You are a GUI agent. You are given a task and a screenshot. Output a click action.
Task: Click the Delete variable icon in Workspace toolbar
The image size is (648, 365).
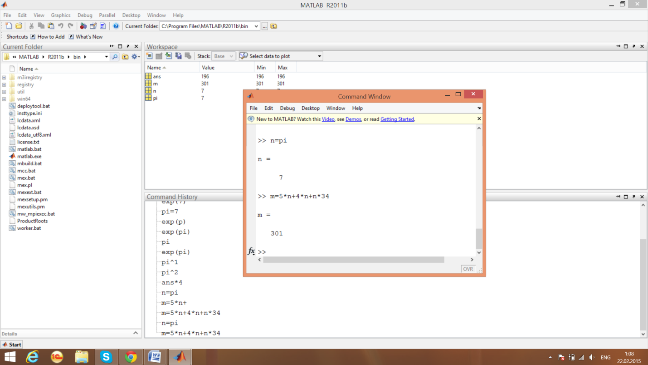point(188,56)
